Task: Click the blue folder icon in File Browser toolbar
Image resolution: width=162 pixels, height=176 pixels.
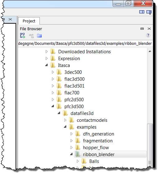Action: [x=39, y=36]
